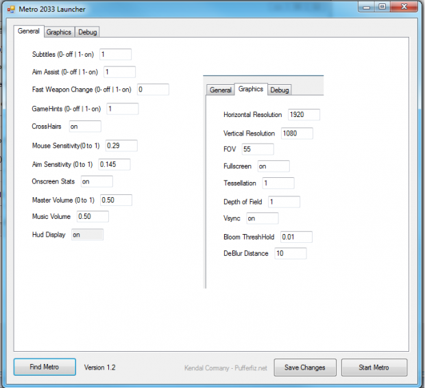
Task: Click the Bloom ThreshHold label
Action: pos(249,237)
